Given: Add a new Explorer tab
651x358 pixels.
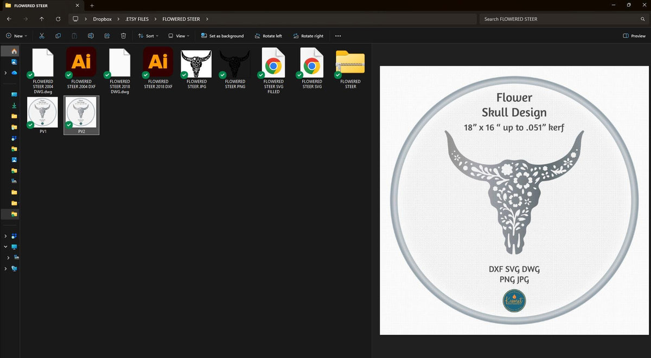Looking at the screenshot, I should click(92, 5).
